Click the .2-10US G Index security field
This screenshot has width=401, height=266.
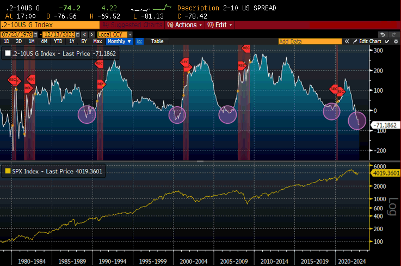tap(50, 25)
